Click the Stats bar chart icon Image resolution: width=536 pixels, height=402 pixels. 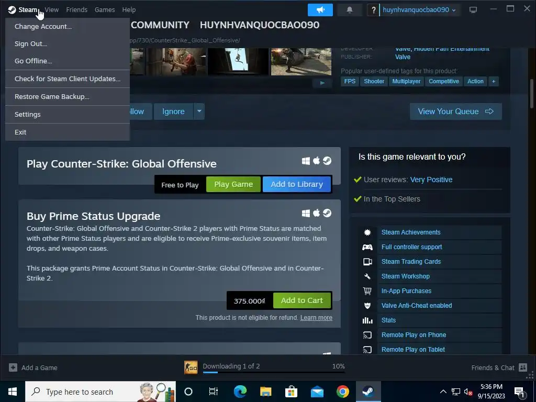point(367,320)
